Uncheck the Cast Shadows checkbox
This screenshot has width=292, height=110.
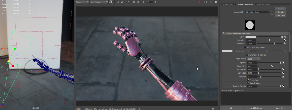[x=248, y=83]
